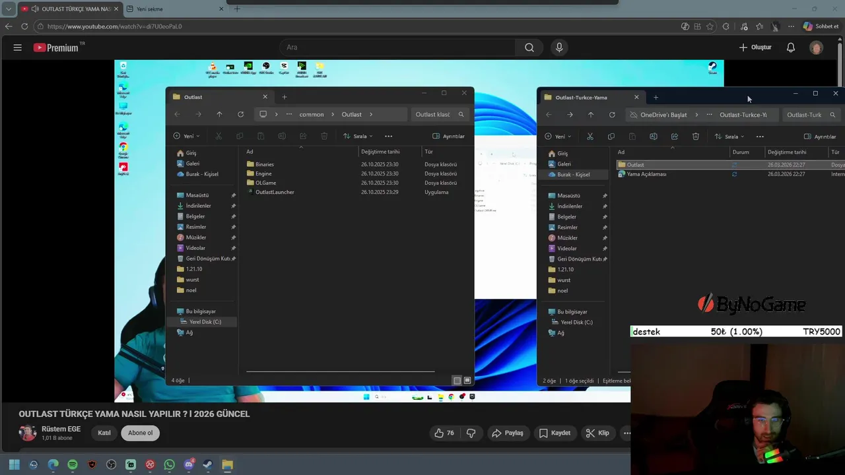Open Sohbet et Copilot chat button
The image size is (845, 475).
click(821, 26)
